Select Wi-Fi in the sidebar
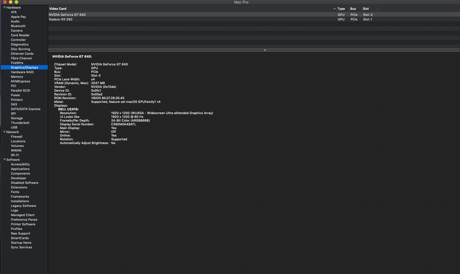The width and height of the screenshot is (460, 274). point(15,155)
